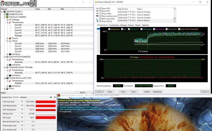Open the GPU Core Clock sensor dropdown
Viewport: 212px width, 131px height.
click(x=22, y=102)
